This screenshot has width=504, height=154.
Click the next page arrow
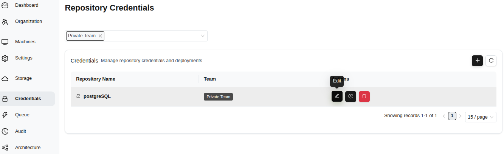click(x=460, y=116)
